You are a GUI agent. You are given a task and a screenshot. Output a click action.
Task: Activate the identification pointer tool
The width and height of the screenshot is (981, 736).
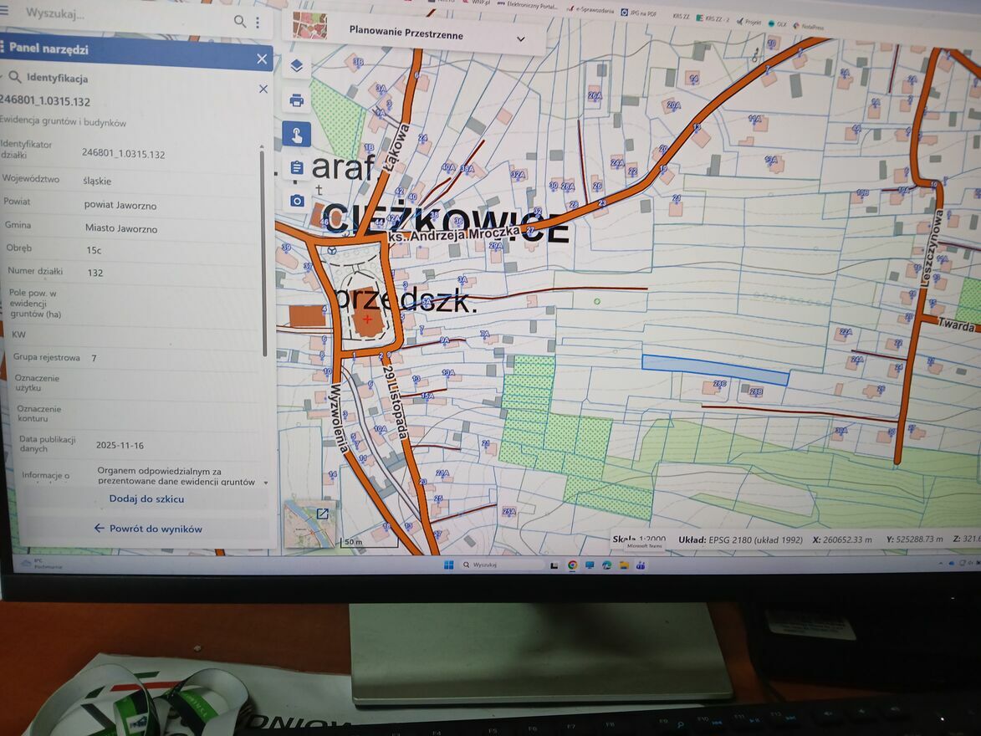coord(296,134)
